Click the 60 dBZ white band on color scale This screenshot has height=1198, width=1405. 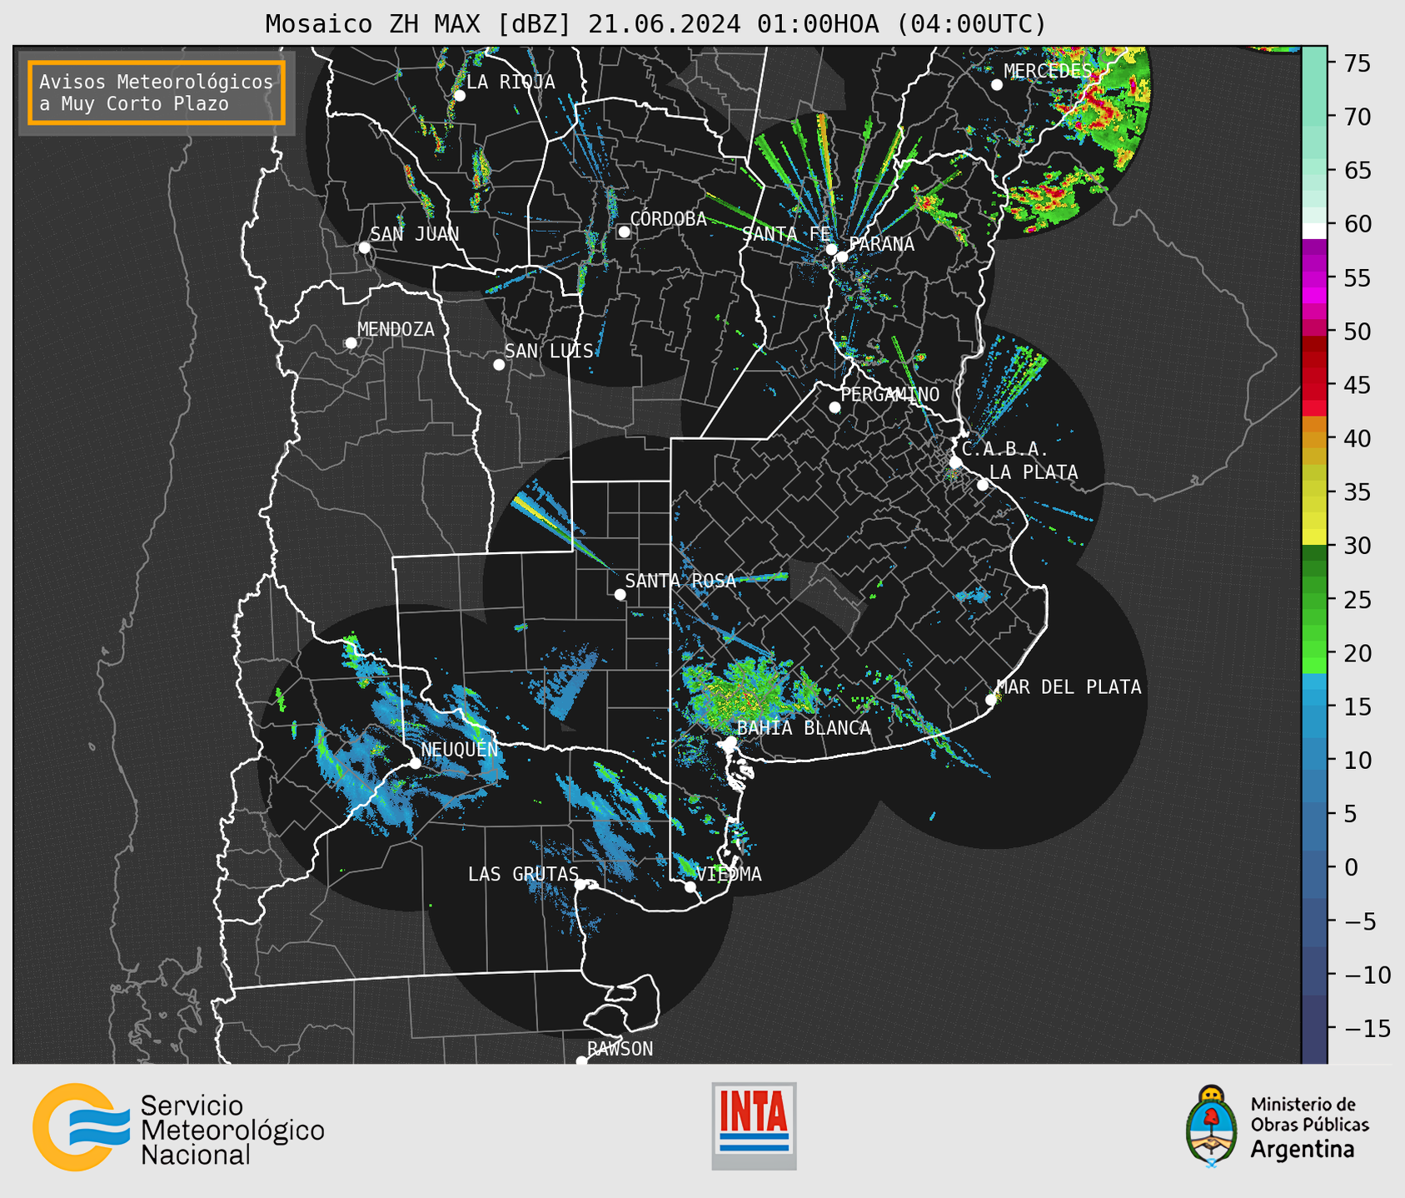pyautogui.click(x=1314, y=230)
